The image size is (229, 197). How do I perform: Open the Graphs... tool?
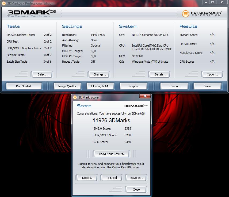(134, 86)
